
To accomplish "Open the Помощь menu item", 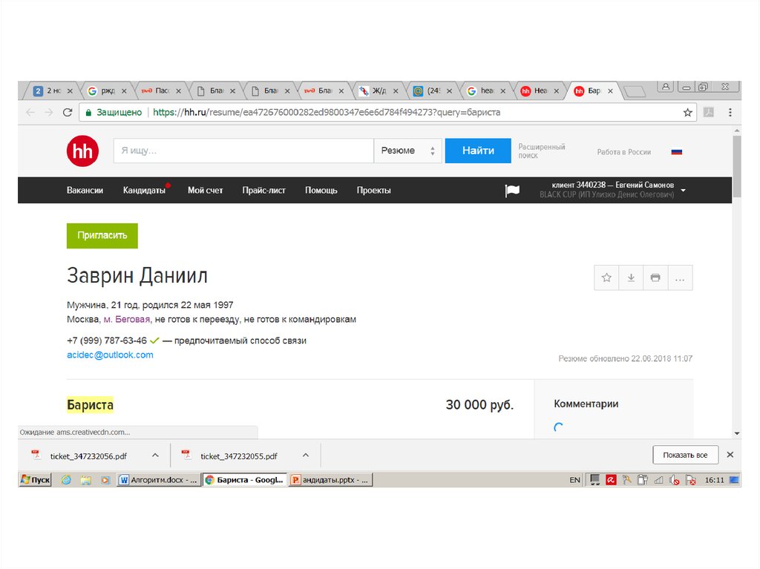I will 321,191.
